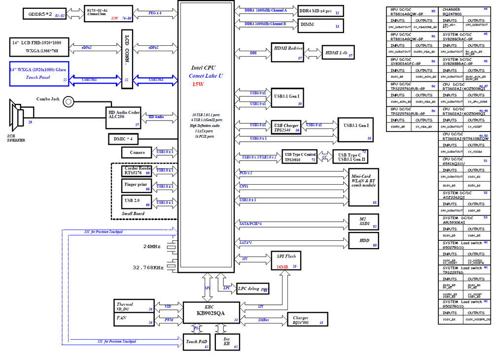Click the Combo Jack circle symbol
493x355 pixels.
pos(68,102)
